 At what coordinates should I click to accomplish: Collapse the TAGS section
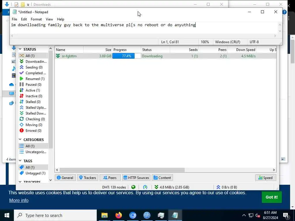click(x=20, y=161)
